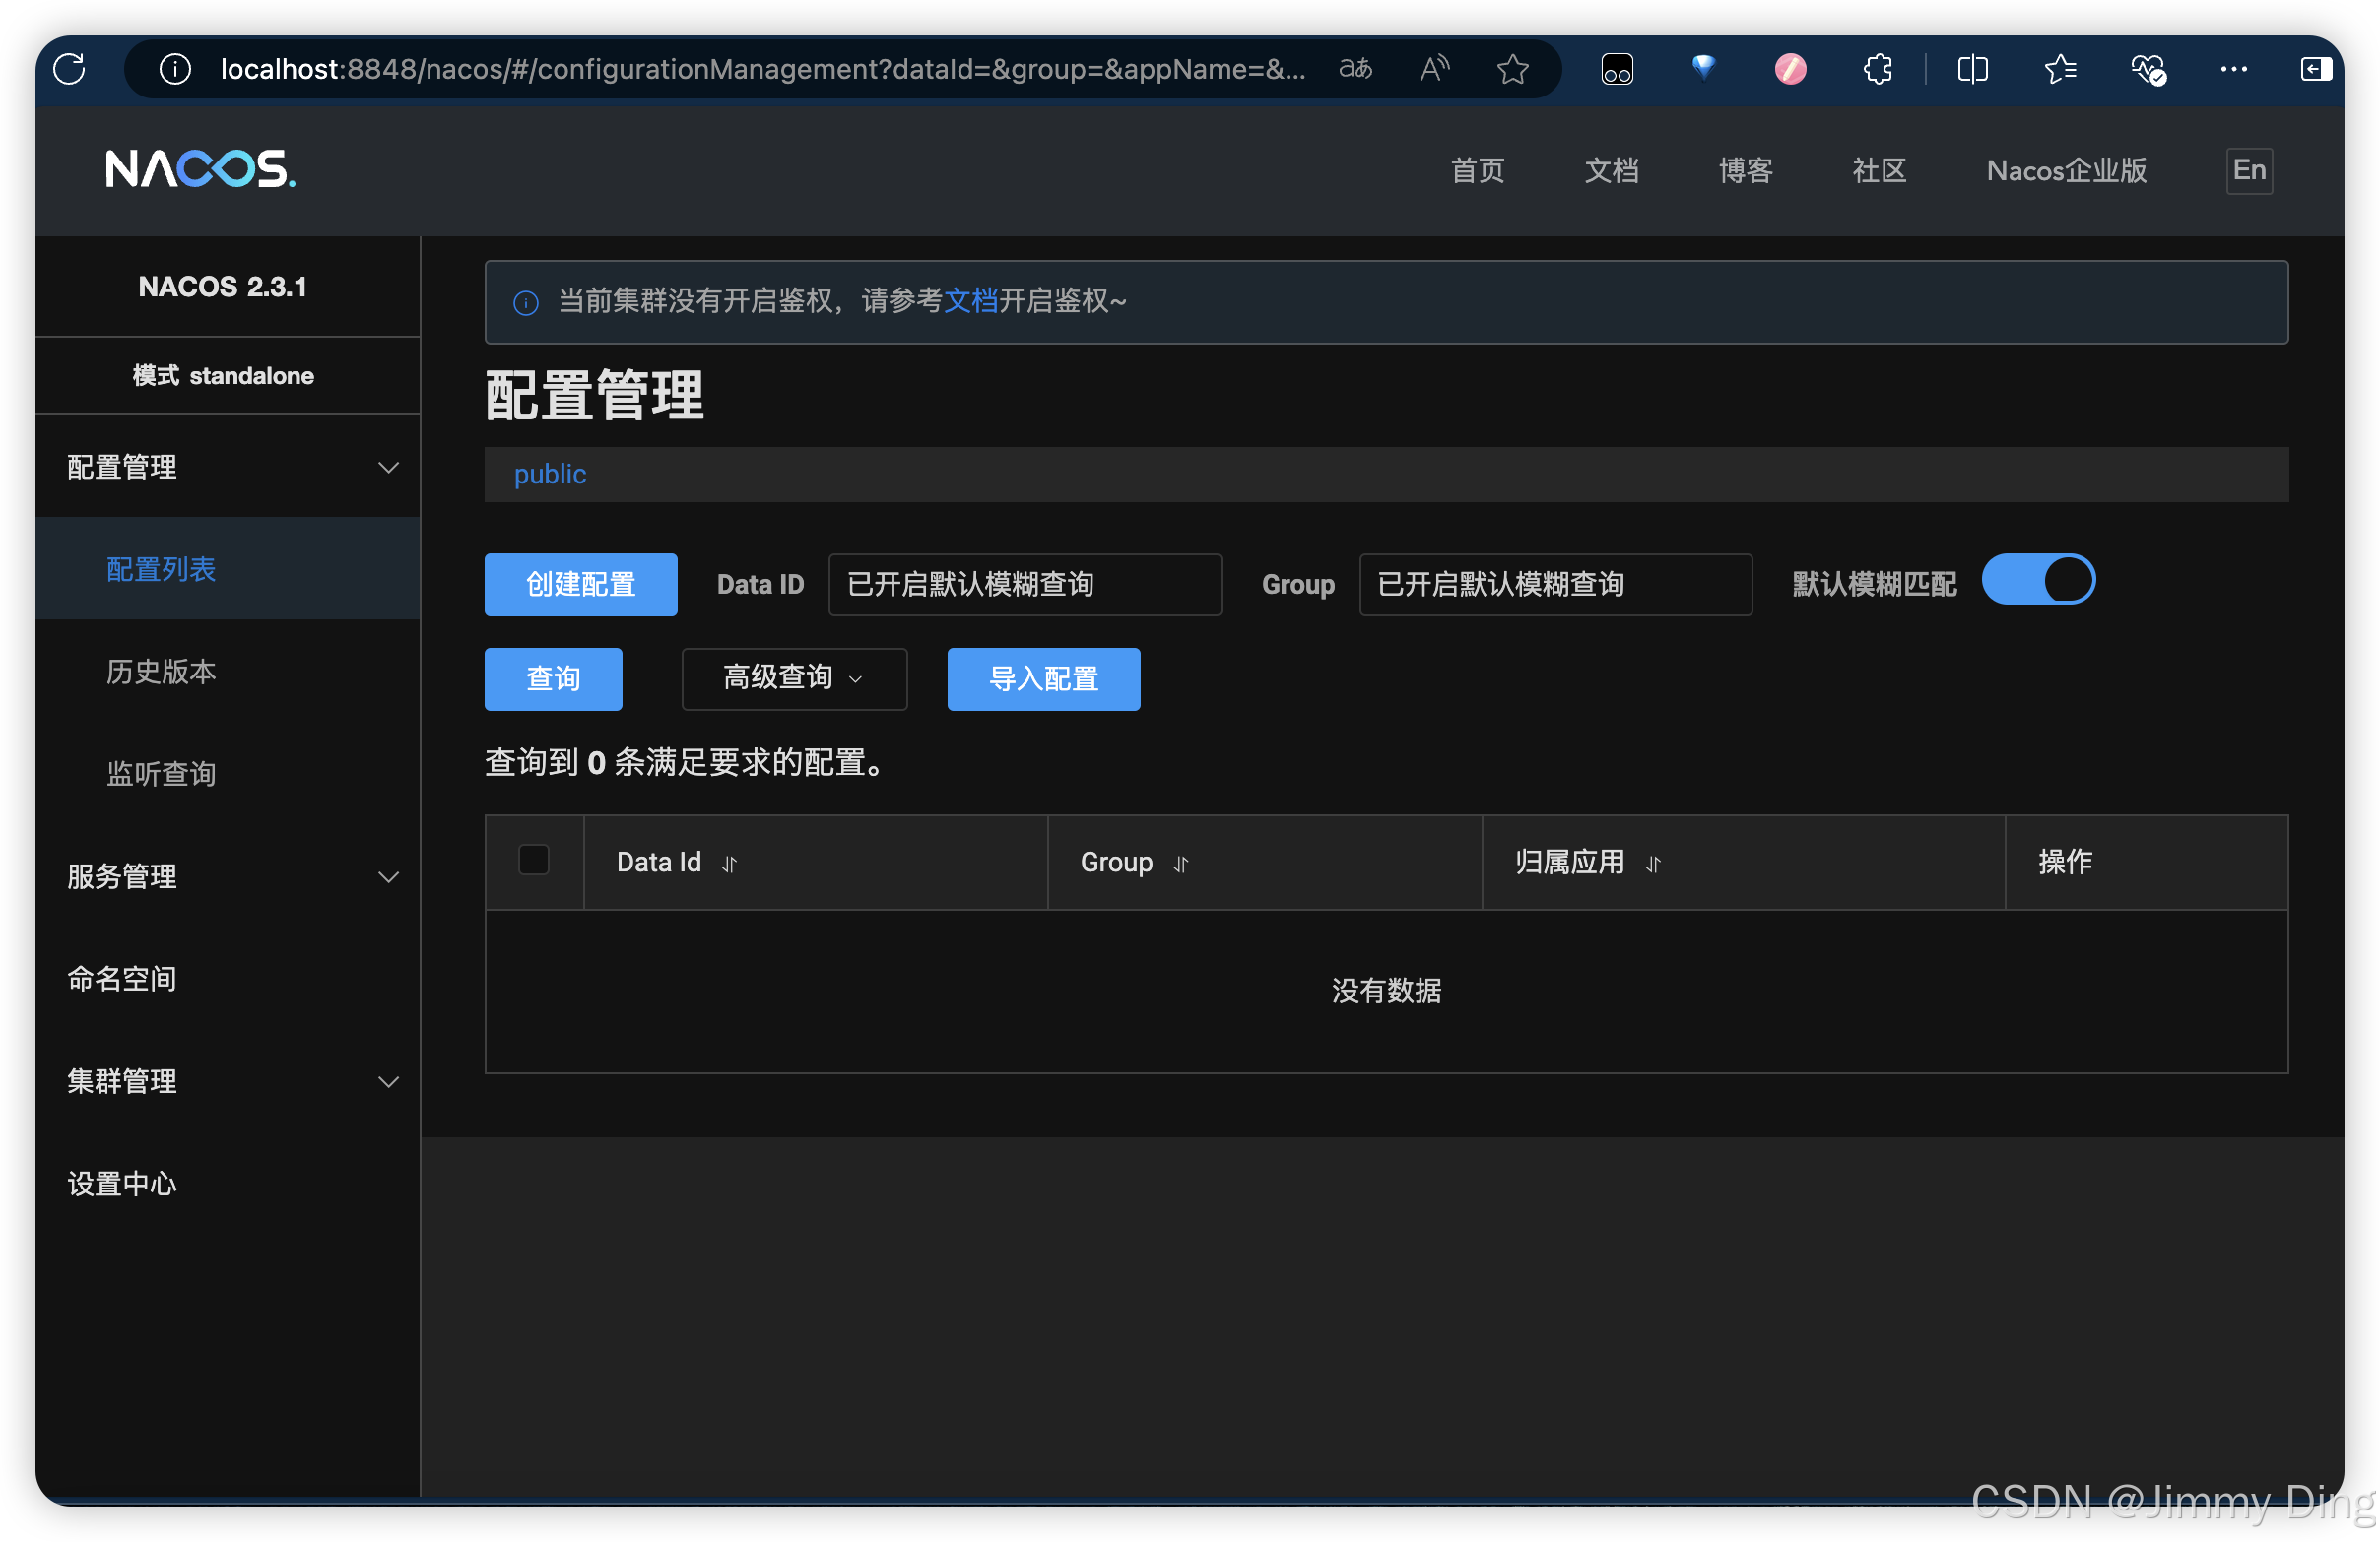Go to 首页 in the top navigation
The width and height of the screenshot is (2380, 1542).
coord(1478,171)
